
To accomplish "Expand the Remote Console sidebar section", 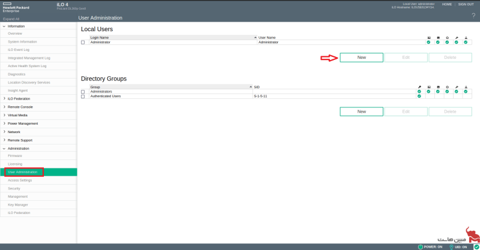I will 4,107.
